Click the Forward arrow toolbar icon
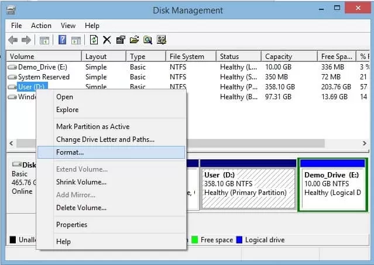Viewport: 374px width, 265px height. (x=26, y=40)
